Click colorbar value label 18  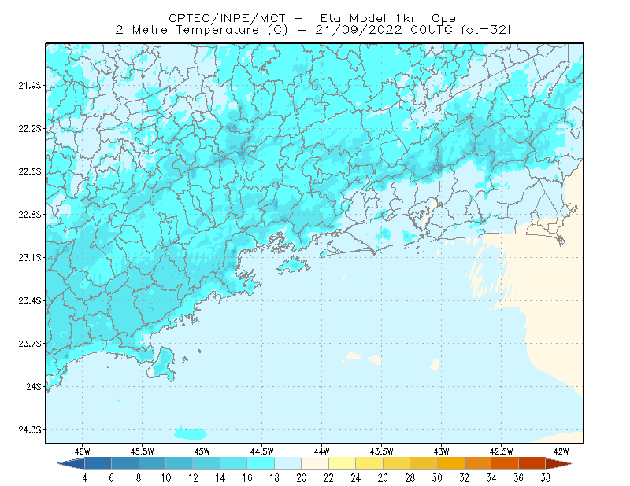point(274,478)
